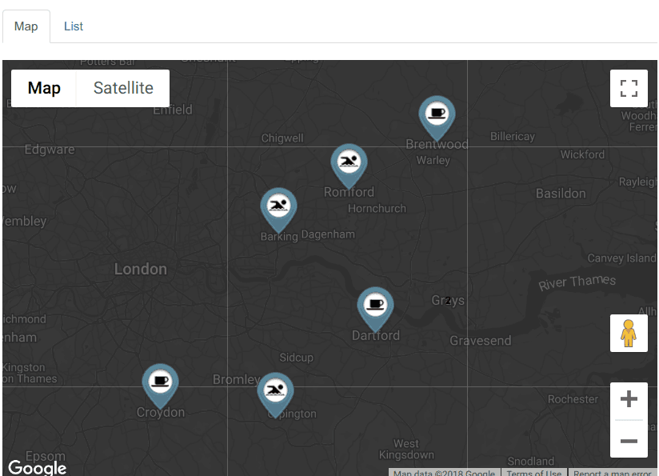Open the Terms of Use link
659x476 pixels.
pyautogui.click(x=533, y=473)
